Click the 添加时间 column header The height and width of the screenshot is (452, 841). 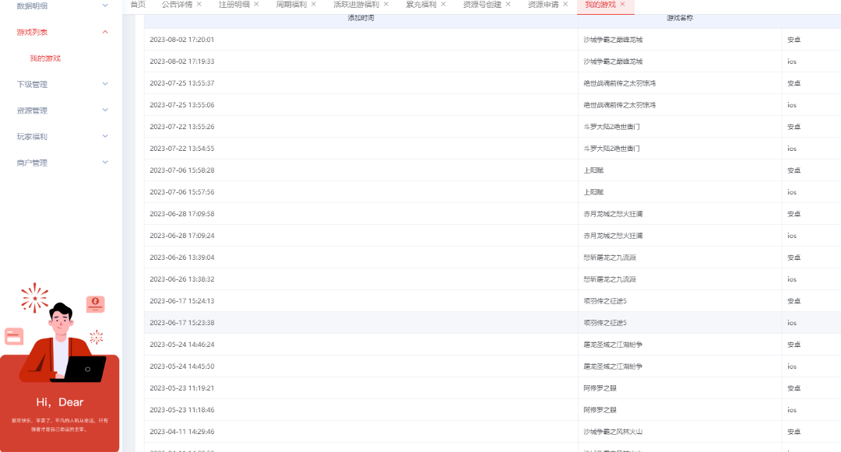tap(361, 18)
